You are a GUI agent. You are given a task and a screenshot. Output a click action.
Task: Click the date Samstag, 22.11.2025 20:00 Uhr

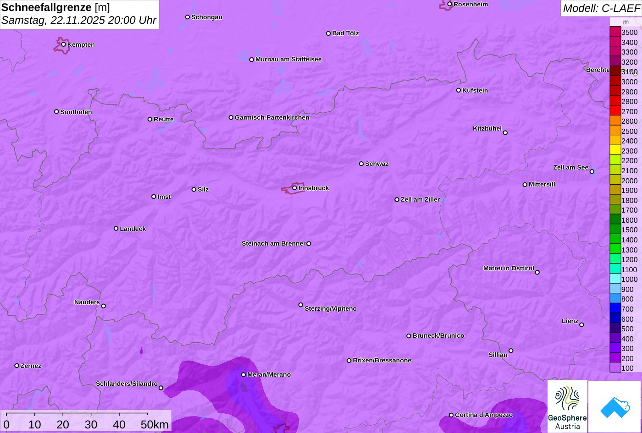(x=79, y=21)
